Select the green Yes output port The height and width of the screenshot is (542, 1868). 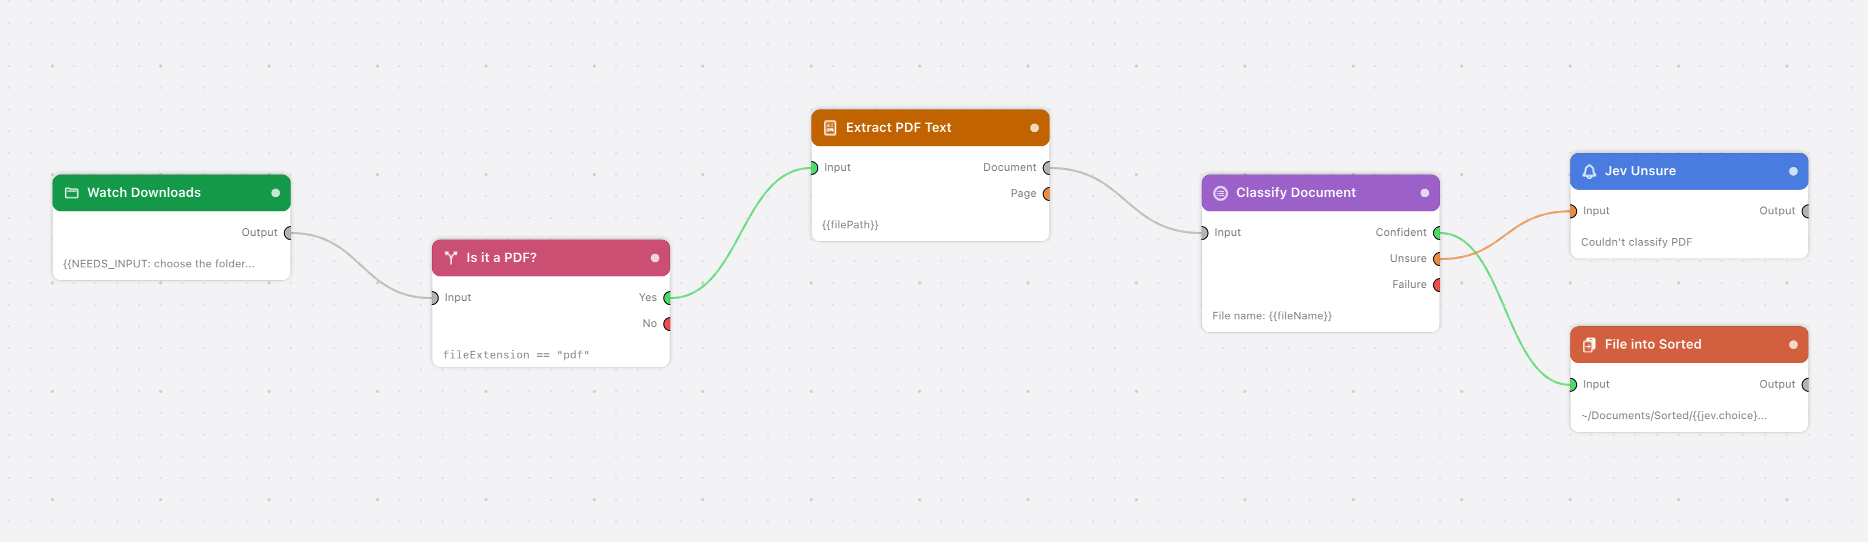pyautogui.click(x=667, y=298)
